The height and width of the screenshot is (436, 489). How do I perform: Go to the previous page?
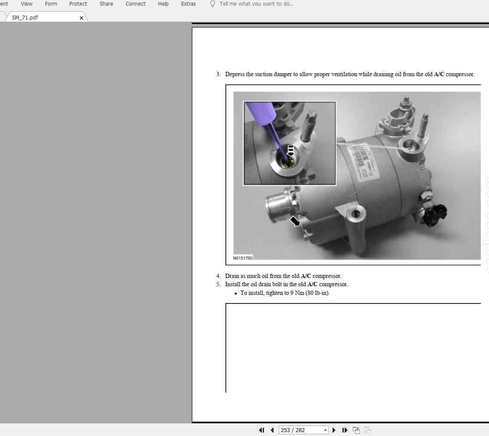tap(272, 430)
